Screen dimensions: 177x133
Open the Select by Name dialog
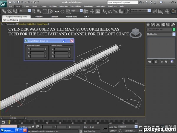pyautogui.click(x=39, y=11)
